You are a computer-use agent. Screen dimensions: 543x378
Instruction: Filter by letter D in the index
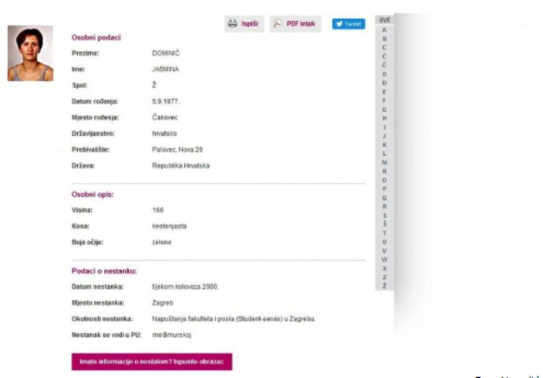[384, 73]
